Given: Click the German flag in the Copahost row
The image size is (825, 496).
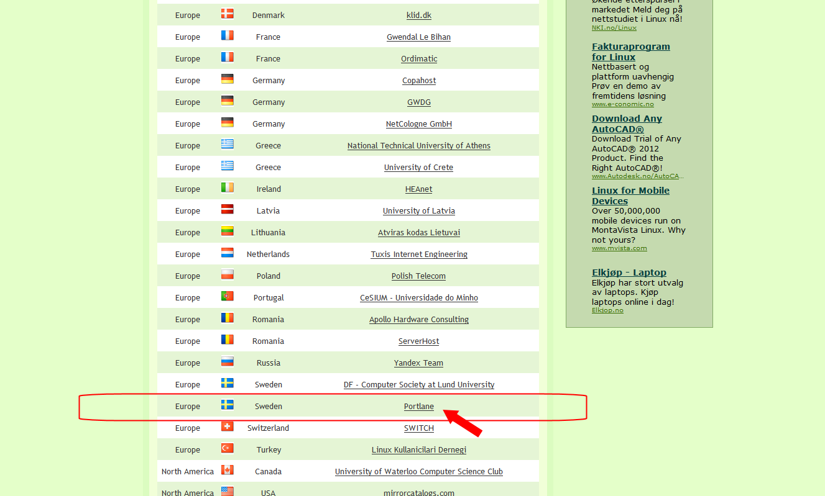Looking at the screenshot, I should click(228, 79).
